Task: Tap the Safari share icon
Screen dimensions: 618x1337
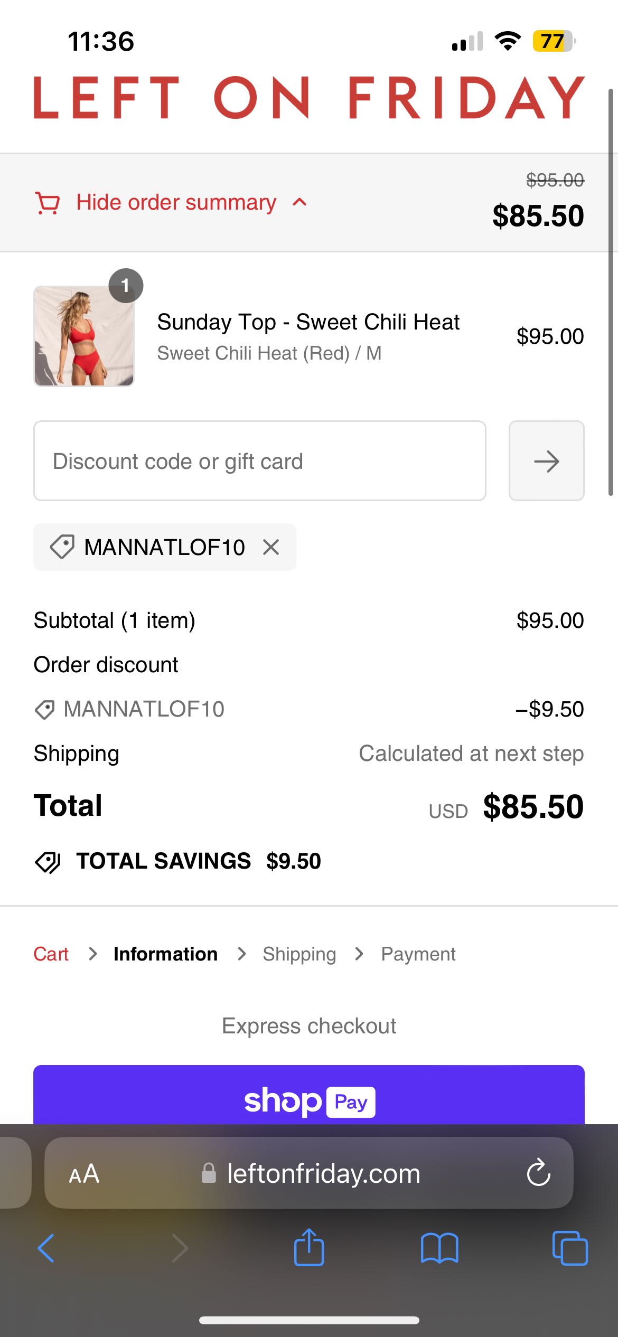Action: click(x=309, y=1248)
